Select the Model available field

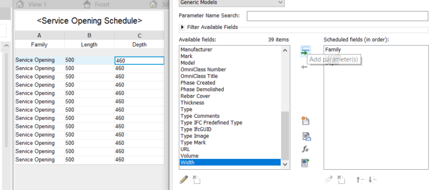(x=188, y=63)
